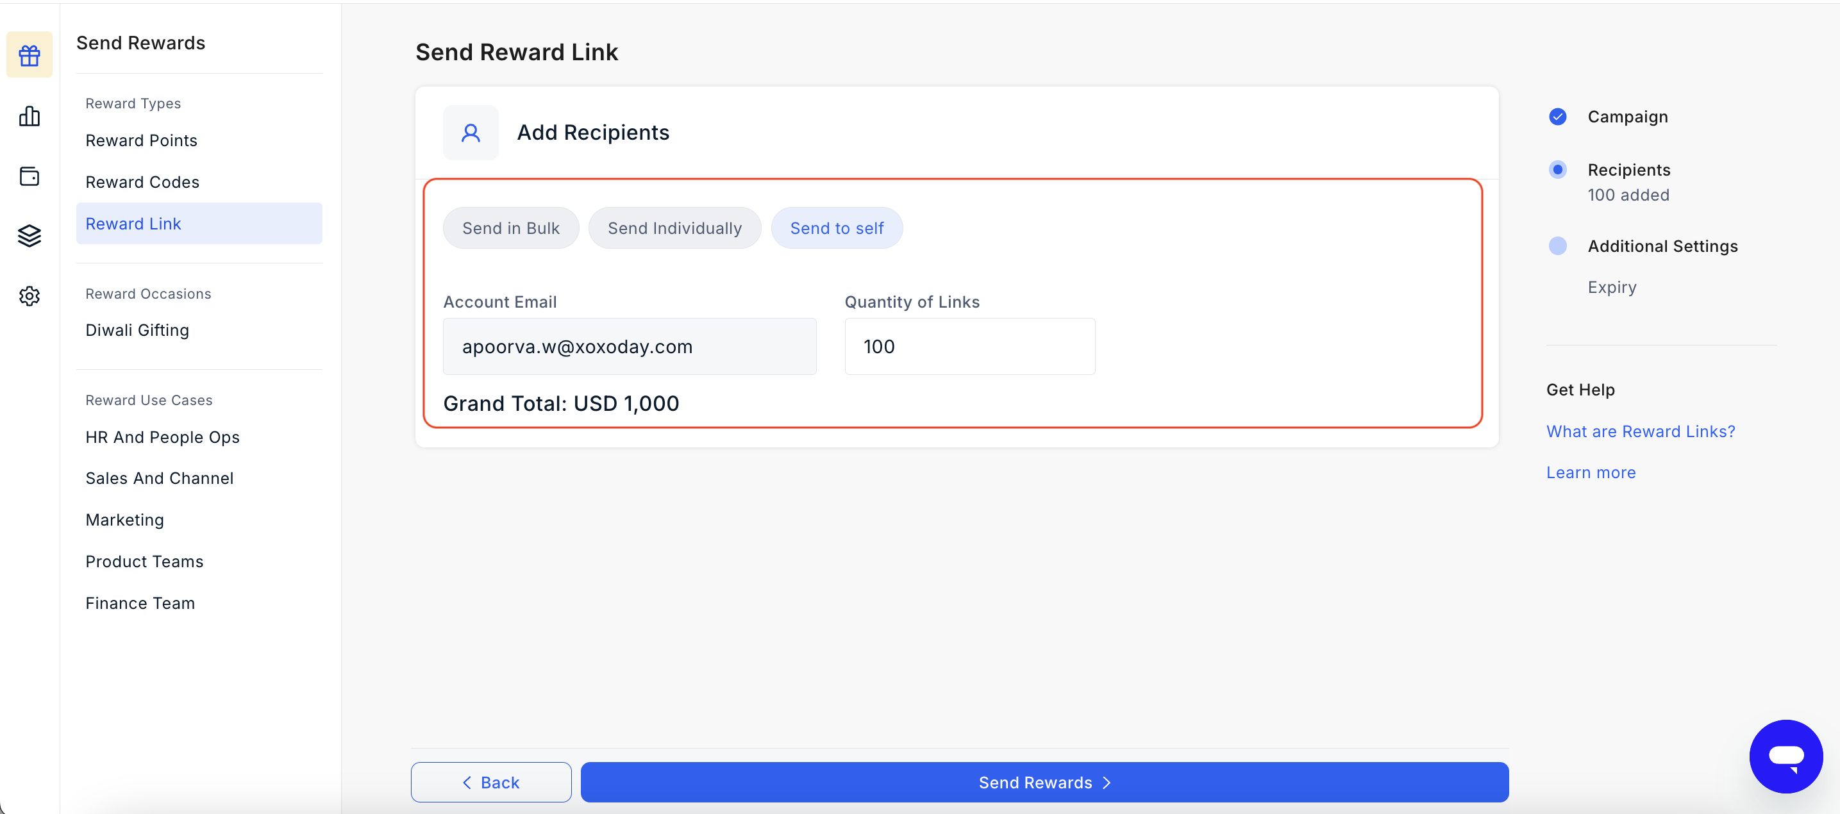
Task: Jump to the Recipients step indicator
Action: click(x=1558, y=170)
